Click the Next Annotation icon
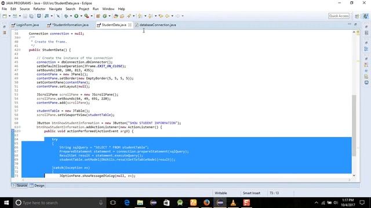Screen dimensions: 371x208 coord(140,16)
